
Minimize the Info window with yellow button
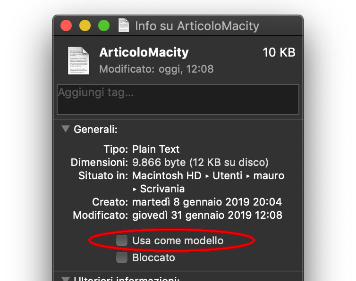point(85,25)
